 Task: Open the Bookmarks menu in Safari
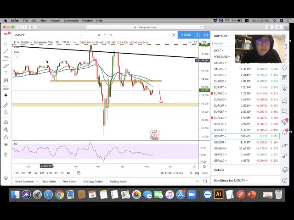click(x=71, y=21)
